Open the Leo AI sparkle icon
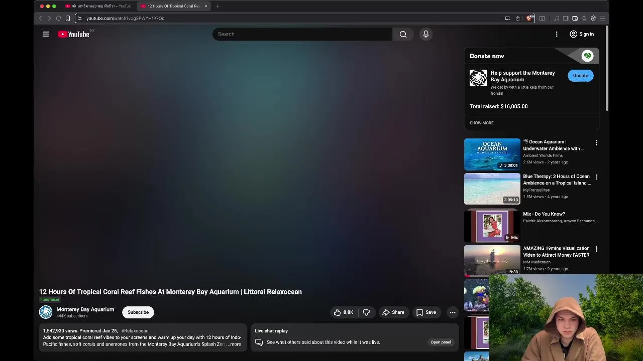643x361 pixels. [x=584, y=19]
